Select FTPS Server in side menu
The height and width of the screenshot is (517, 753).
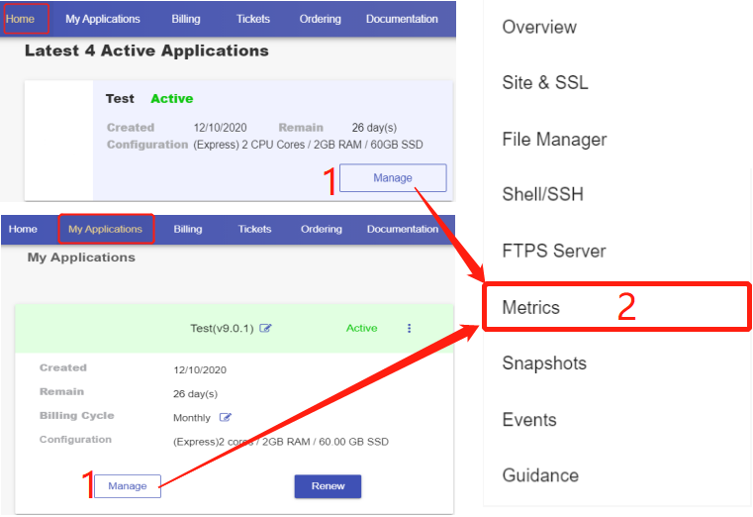pos(553,251)
